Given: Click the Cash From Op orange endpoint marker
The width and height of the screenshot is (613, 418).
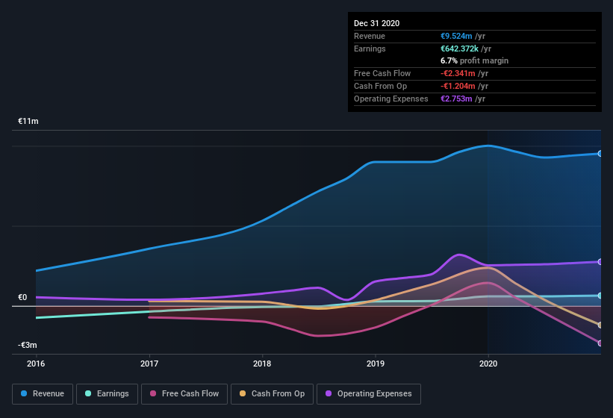Looking at the screenshot, I should pyautogui.click(x=600, y=325).
